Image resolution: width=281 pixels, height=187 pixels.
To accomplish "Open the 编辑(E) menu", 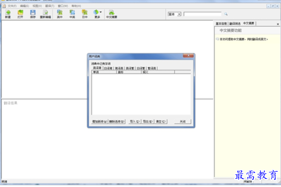I will [x=24, y=6].
